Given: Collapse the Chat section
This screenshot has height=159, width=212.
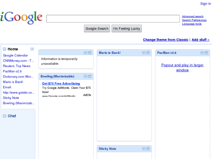Looking at the screenshot, I should 4,116.
